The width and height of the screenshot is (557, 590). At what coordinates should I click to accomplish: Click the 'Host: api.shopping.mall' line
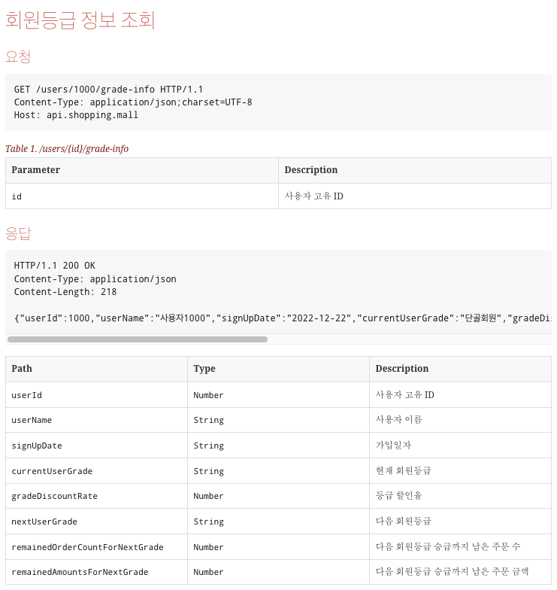click(76, 115)
